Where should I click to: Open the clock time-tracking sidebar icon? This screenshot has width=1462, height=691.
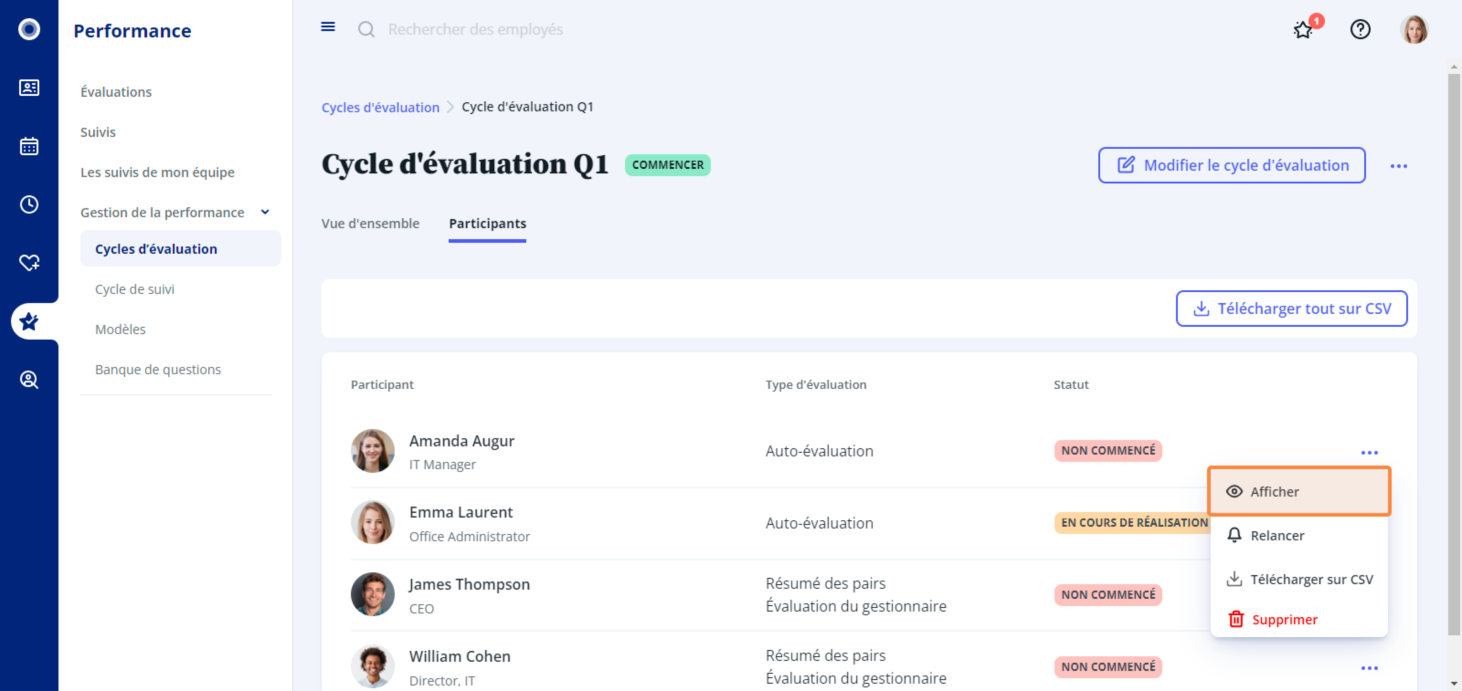(29, 204)
